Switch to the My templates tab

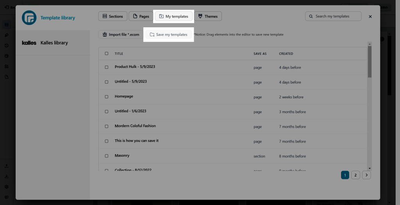click(x=174, y=16)
